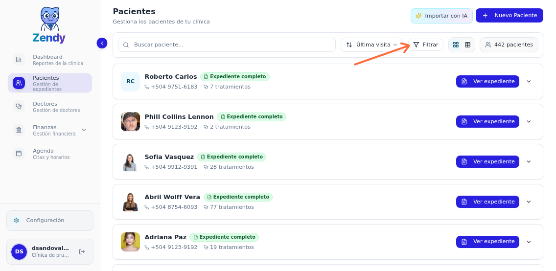Click the logout icon beside dsandoval
This screenshot has height=271, width=556.
tap(82, 251)
